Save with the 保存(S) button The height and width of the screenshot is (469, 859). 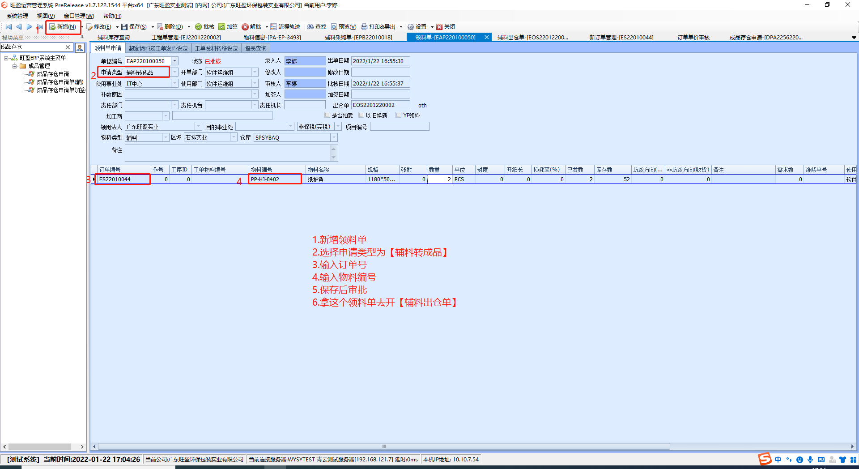[x=134, y=27]
